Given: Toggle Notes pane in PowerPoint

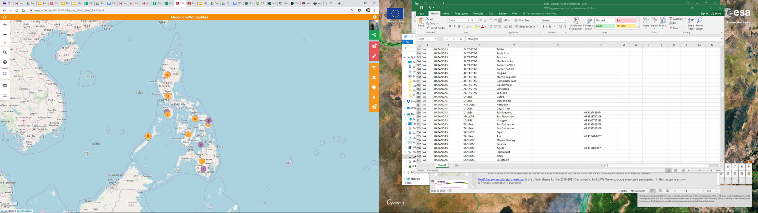Looking at the screenshot, I should [x=622, y=191].
